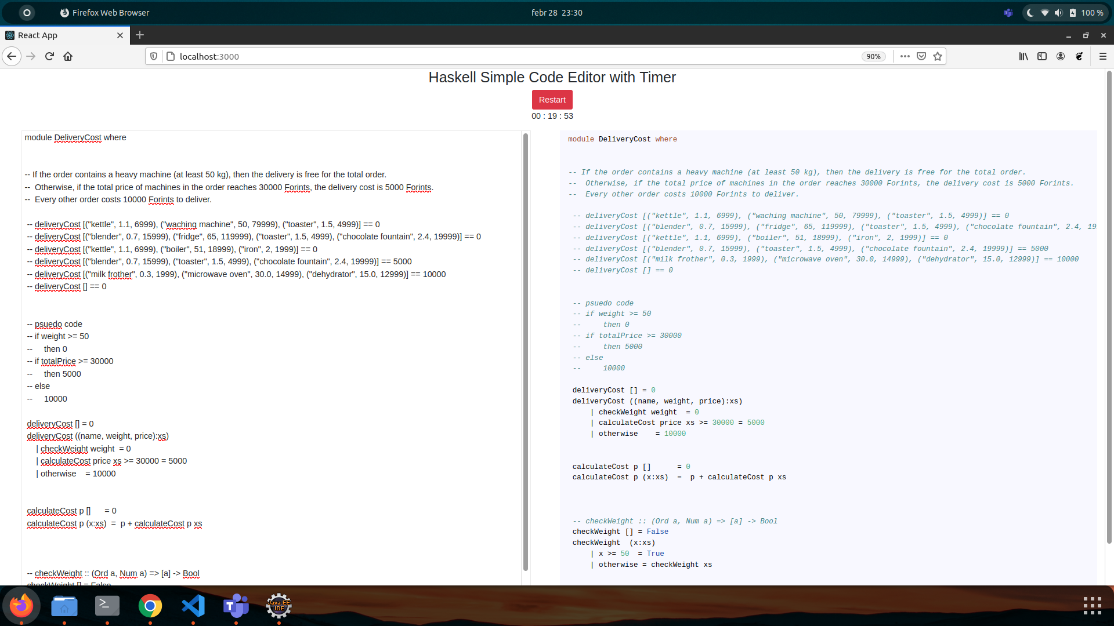Launch Visual Studio Code from the dock
Viewport: 1114px width, 626px height.
coord(193,607)
